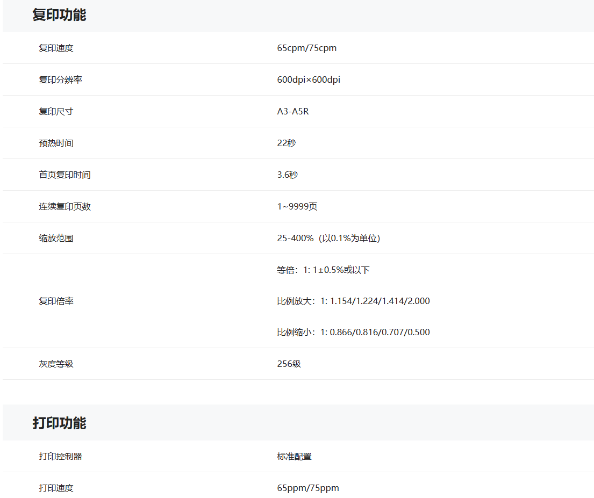Click the 256级 grayscale value
This screenshot has height=498, width=594.
tap(289, 364)
